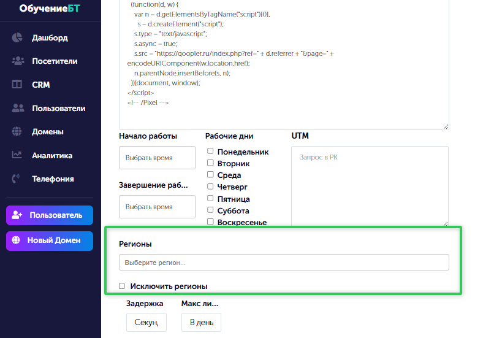
Task: Tick the Четверг checkbox
Action: click(210, 186)
